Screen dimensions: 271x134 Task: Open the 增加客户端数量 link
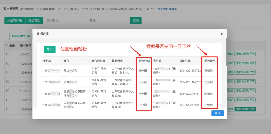click(167, 9)
